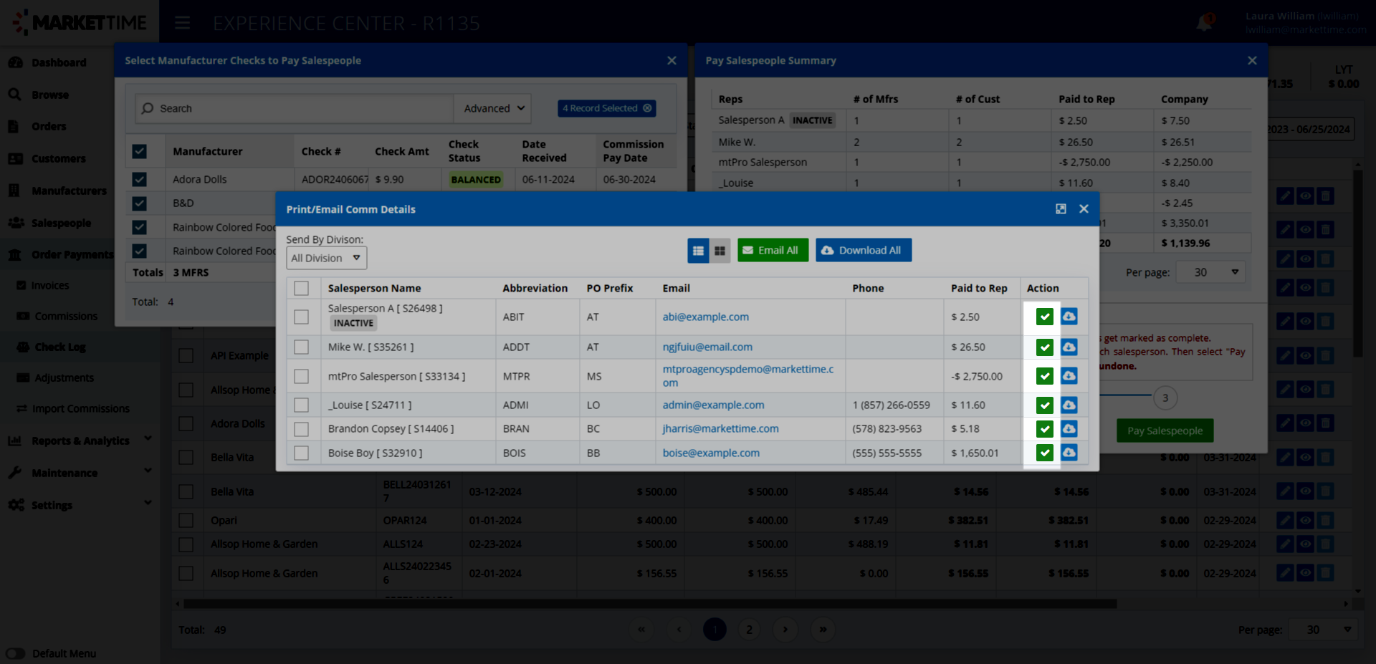
Task: Open the abi@example.com email link
Action: (x=706, y=317)
